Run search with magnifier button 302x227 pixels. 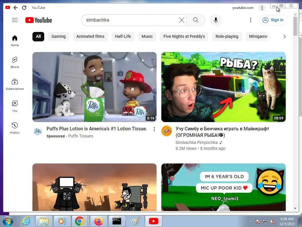coord(196,20)
